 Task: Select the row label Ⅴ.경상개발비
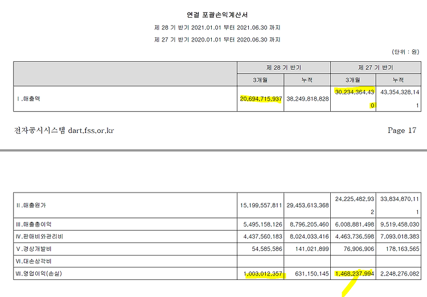click(34, 249)
